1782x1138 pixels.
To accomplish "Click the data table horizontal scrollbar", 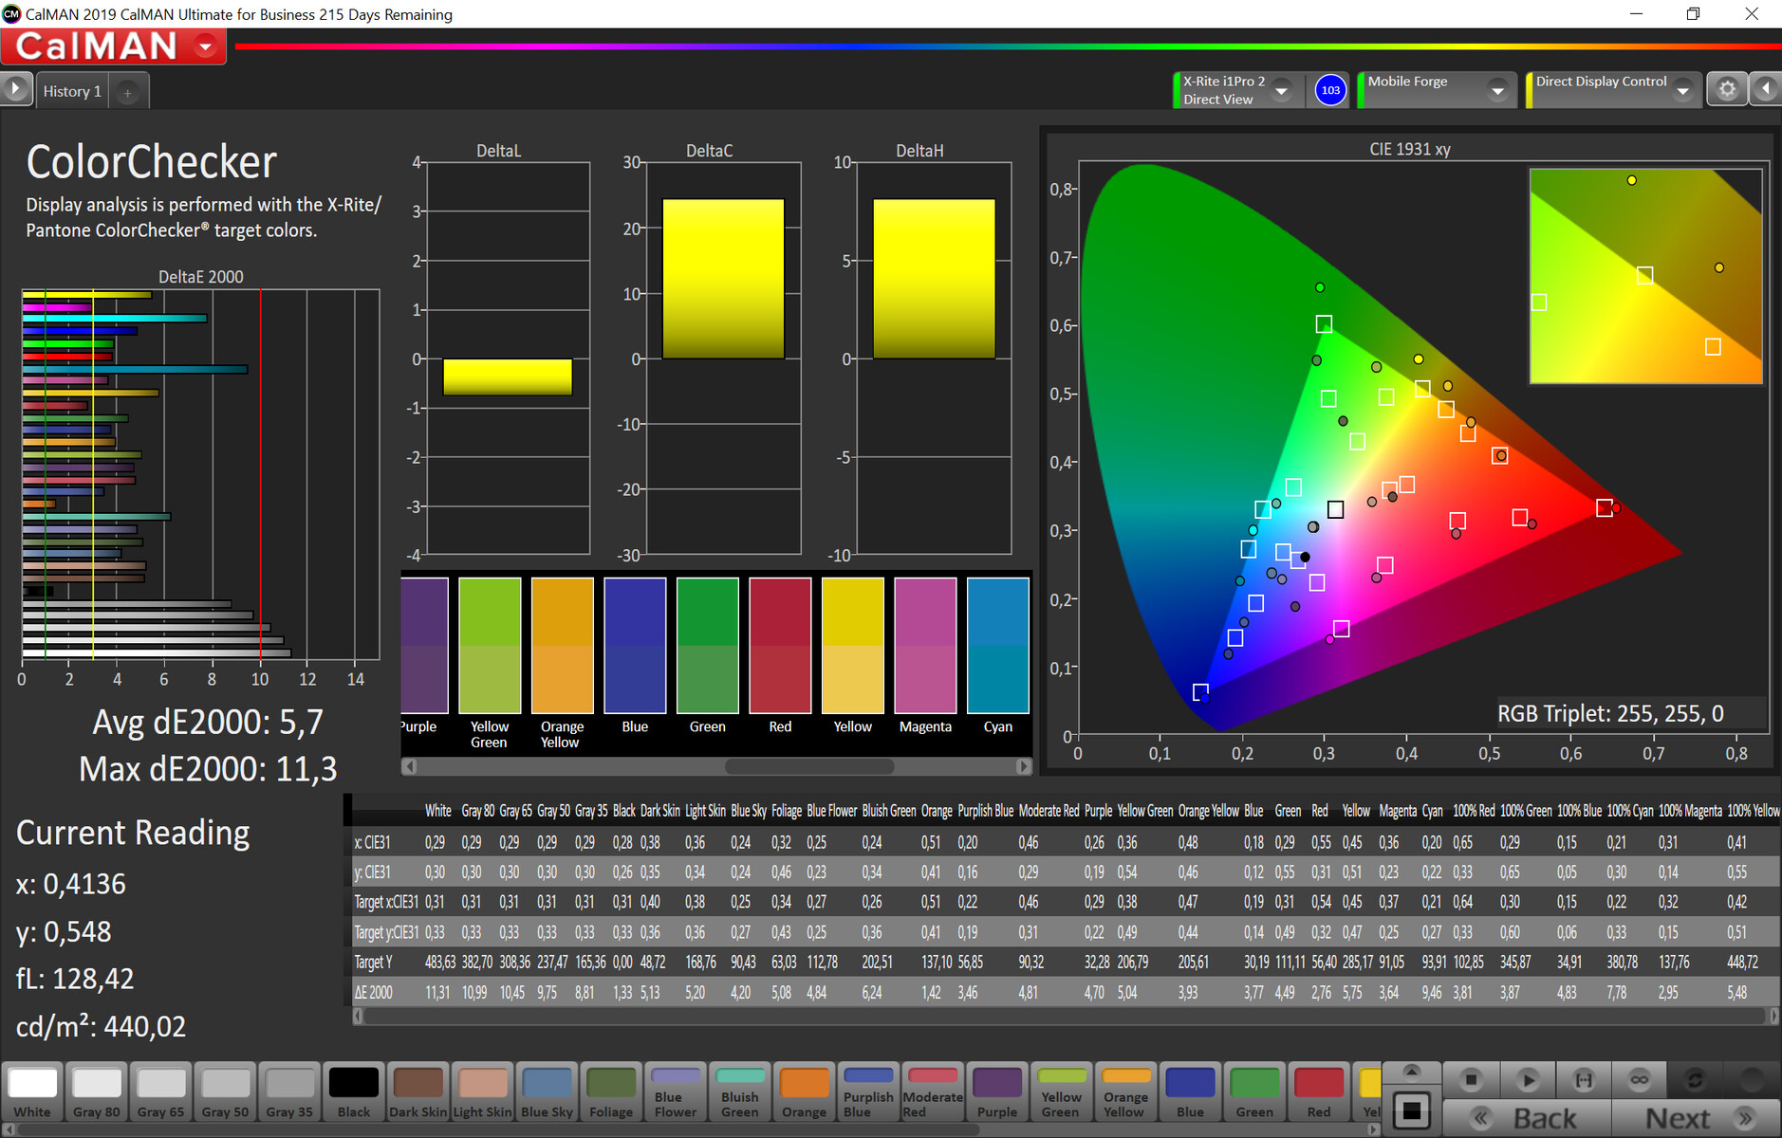I will pyautogui.click(x=1063, y=1016).
